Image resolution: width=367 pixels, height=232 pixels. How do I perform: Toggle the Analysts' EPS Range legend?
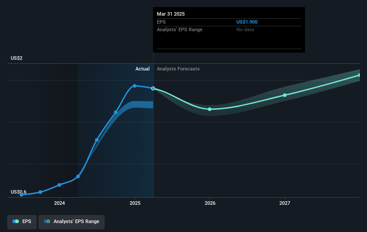(x=72, y=222)
